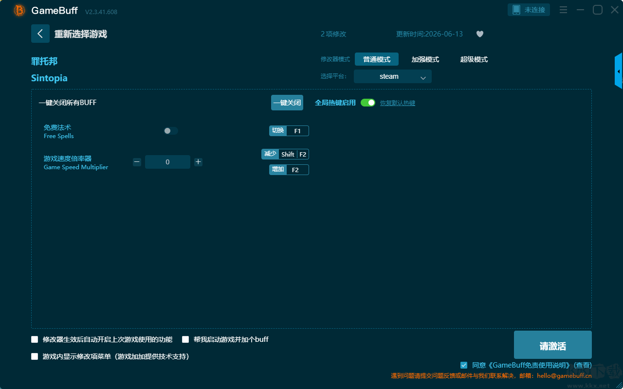Click the 更新时间:2026-06-13 text
Screen dimensions: 623x389
pos(429,34)
